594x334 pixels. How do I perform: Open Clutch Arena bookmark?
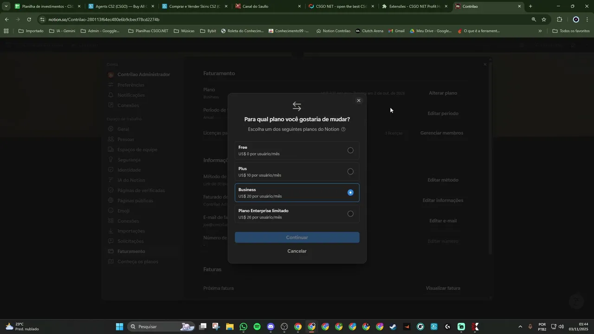tap(369, 31)
